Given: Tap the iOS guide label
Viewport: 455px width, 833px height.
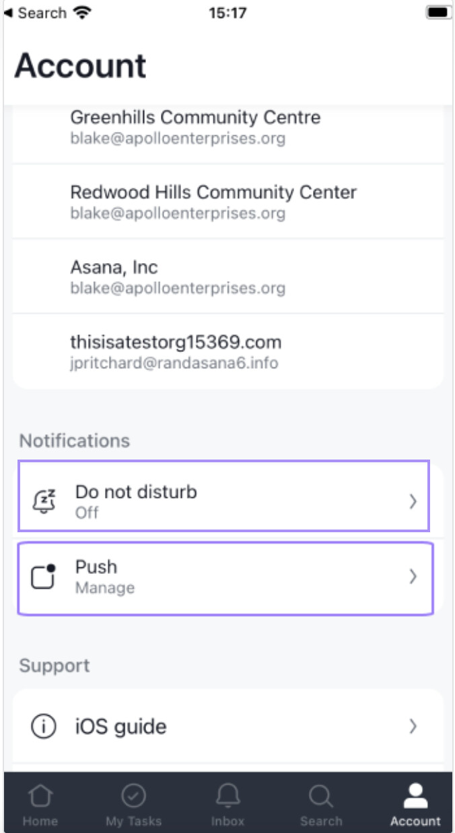Looking at the screenshot, I should click(x=120, y=727).
